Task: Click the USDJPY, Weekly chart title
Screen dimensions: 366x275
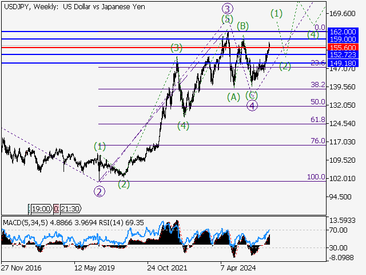Action: click(74, 6)
